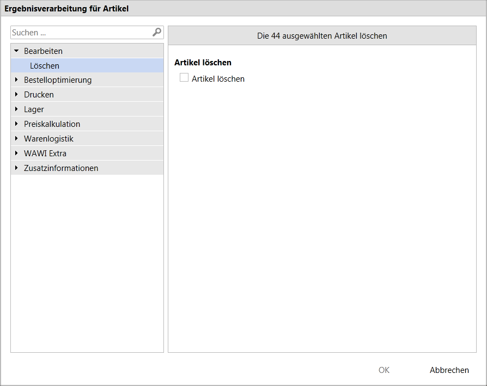
Task: Click the Abbrechen button
Action: click(449, 370)
